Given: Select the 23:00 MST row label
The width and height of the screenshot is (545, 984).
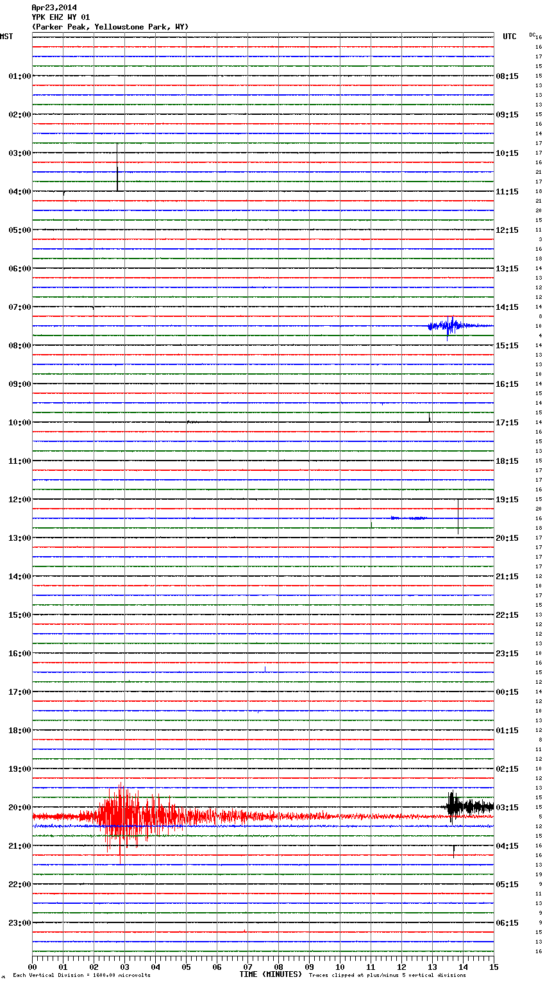Looking at the screenshot, I should 20,923.
